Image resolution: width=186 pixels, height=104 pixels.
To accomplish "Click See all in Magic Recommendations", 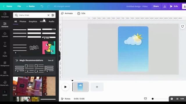I will [x=51, y=60].
